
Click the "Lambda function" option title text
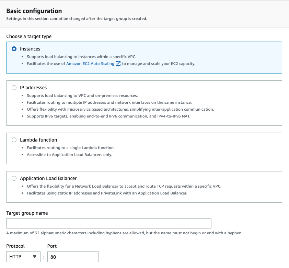tap(38, 140)
